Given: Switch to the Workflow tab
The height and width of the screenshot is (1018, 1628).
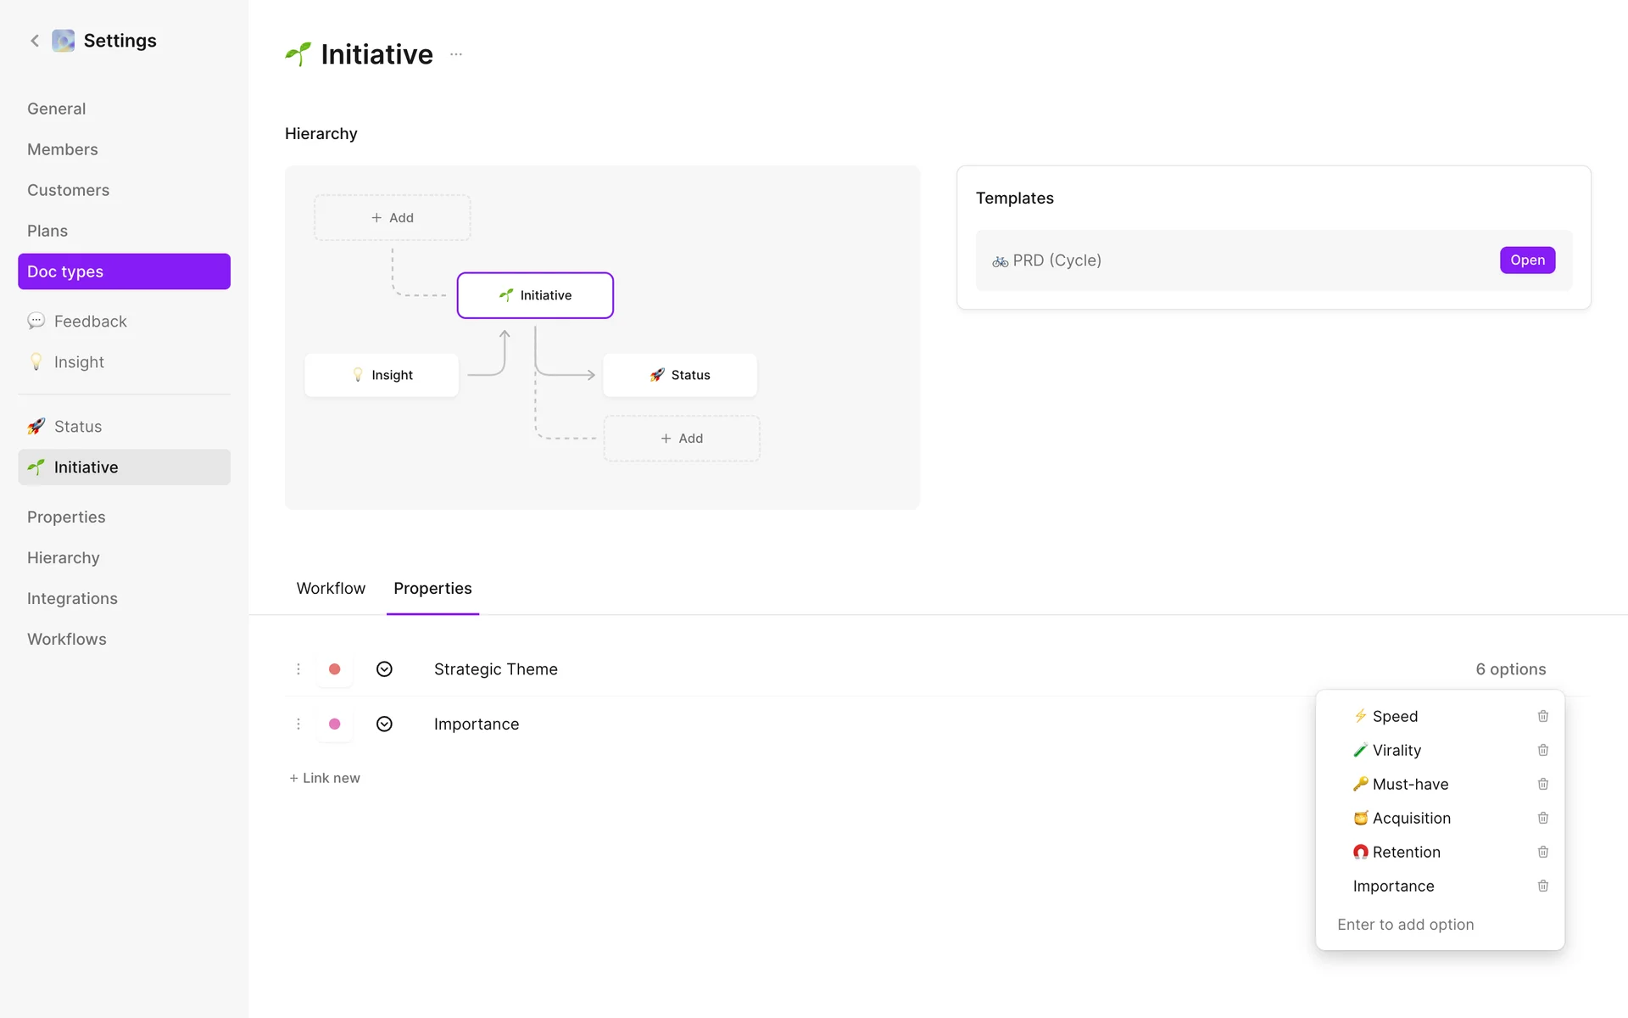Looking at the screenshot, I should pyautogui.click(x=331, y=588).
